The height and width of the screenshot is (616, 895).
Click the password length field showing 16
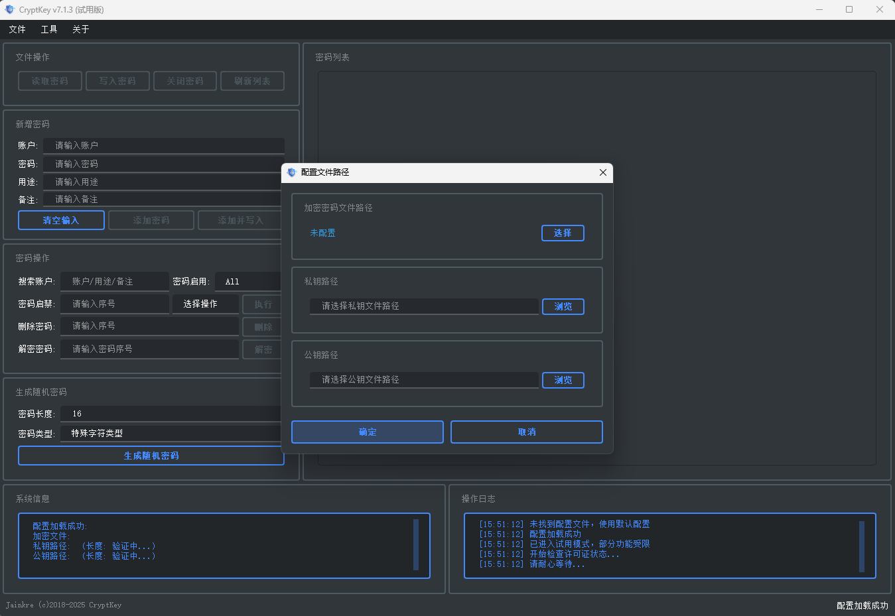click(171, 414)
